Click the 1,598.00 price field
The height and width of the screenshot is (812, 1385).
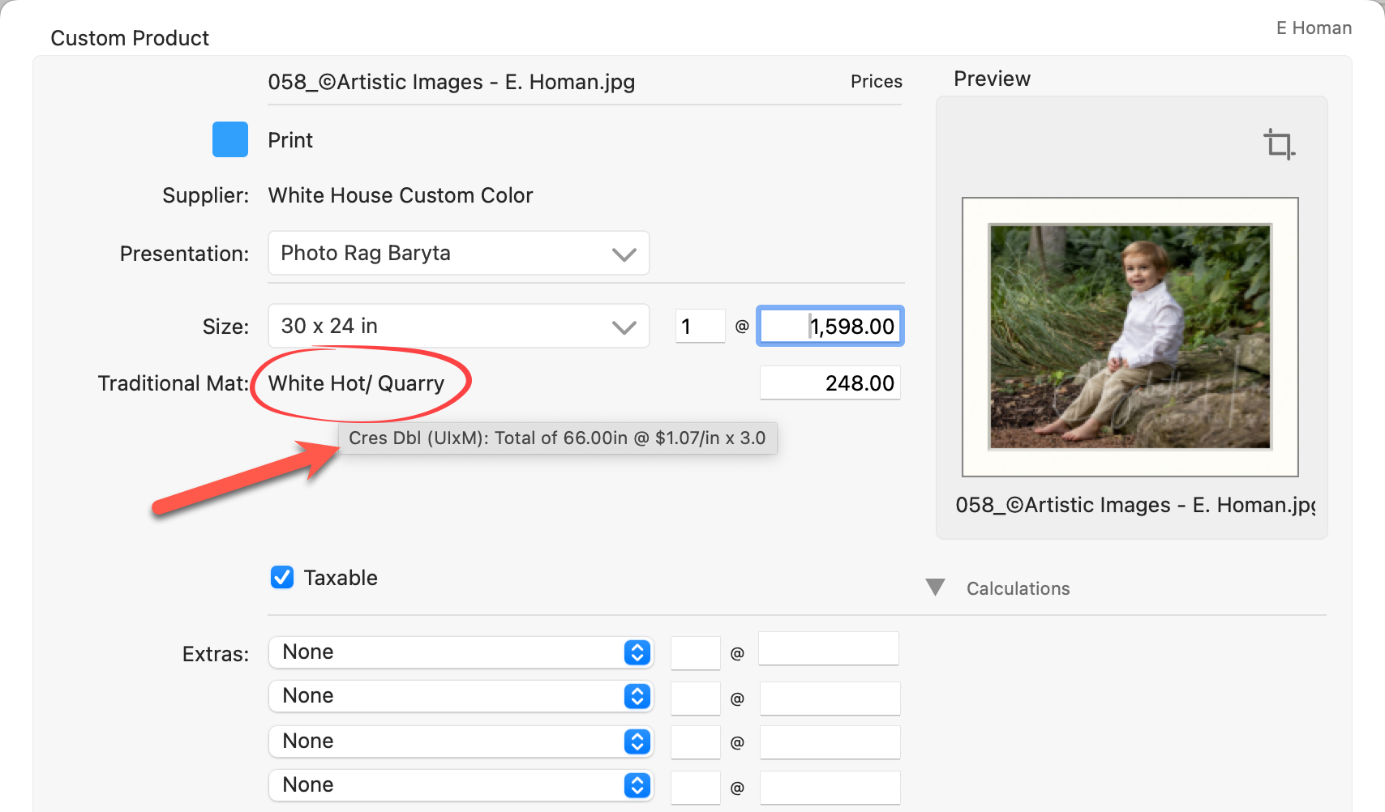(830, 327)
